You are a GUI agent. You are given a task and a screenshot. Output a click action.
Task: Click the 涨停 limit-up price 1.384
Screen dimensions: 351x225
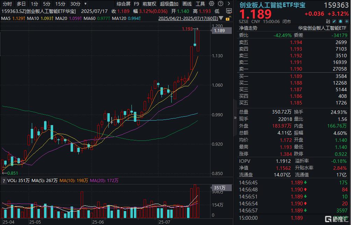286,154
